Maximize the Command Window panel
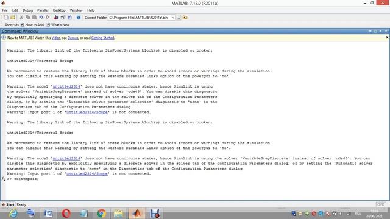This screenshot has height=219, width=390. point(375,31)
